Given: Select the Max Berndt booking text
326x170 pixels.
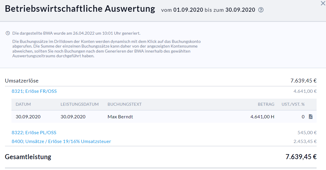Looking at the screenshot, I should 120,117.
